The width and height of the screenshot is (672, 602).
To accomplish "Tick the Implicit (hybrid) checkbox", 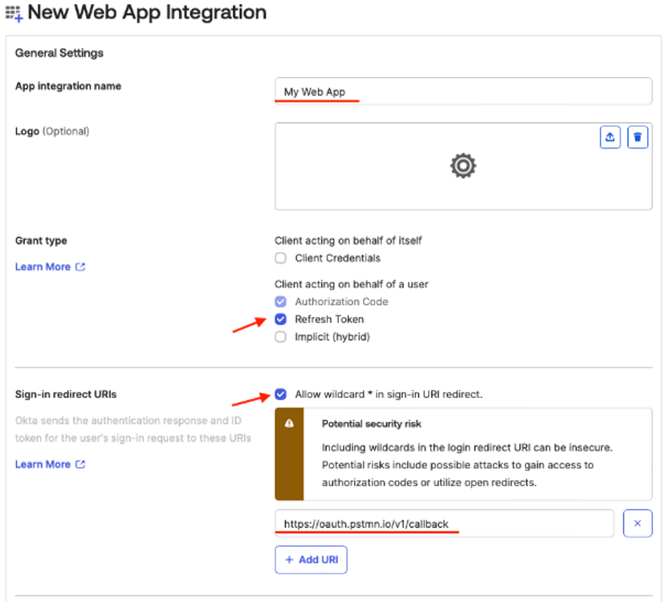I will pyautogui.click(x=280, y=337).
